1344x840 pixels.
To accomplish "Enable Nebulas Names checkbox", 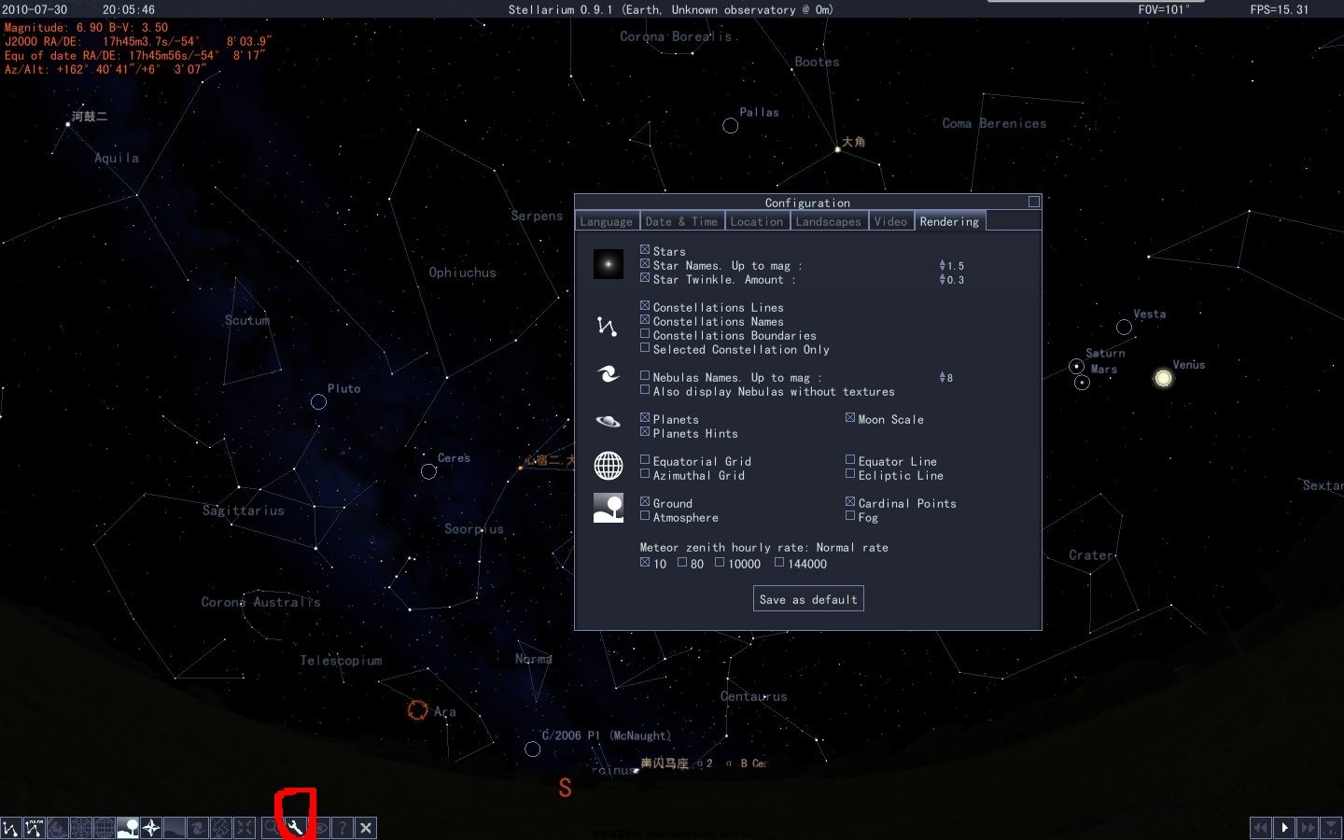I will (645, 376).
